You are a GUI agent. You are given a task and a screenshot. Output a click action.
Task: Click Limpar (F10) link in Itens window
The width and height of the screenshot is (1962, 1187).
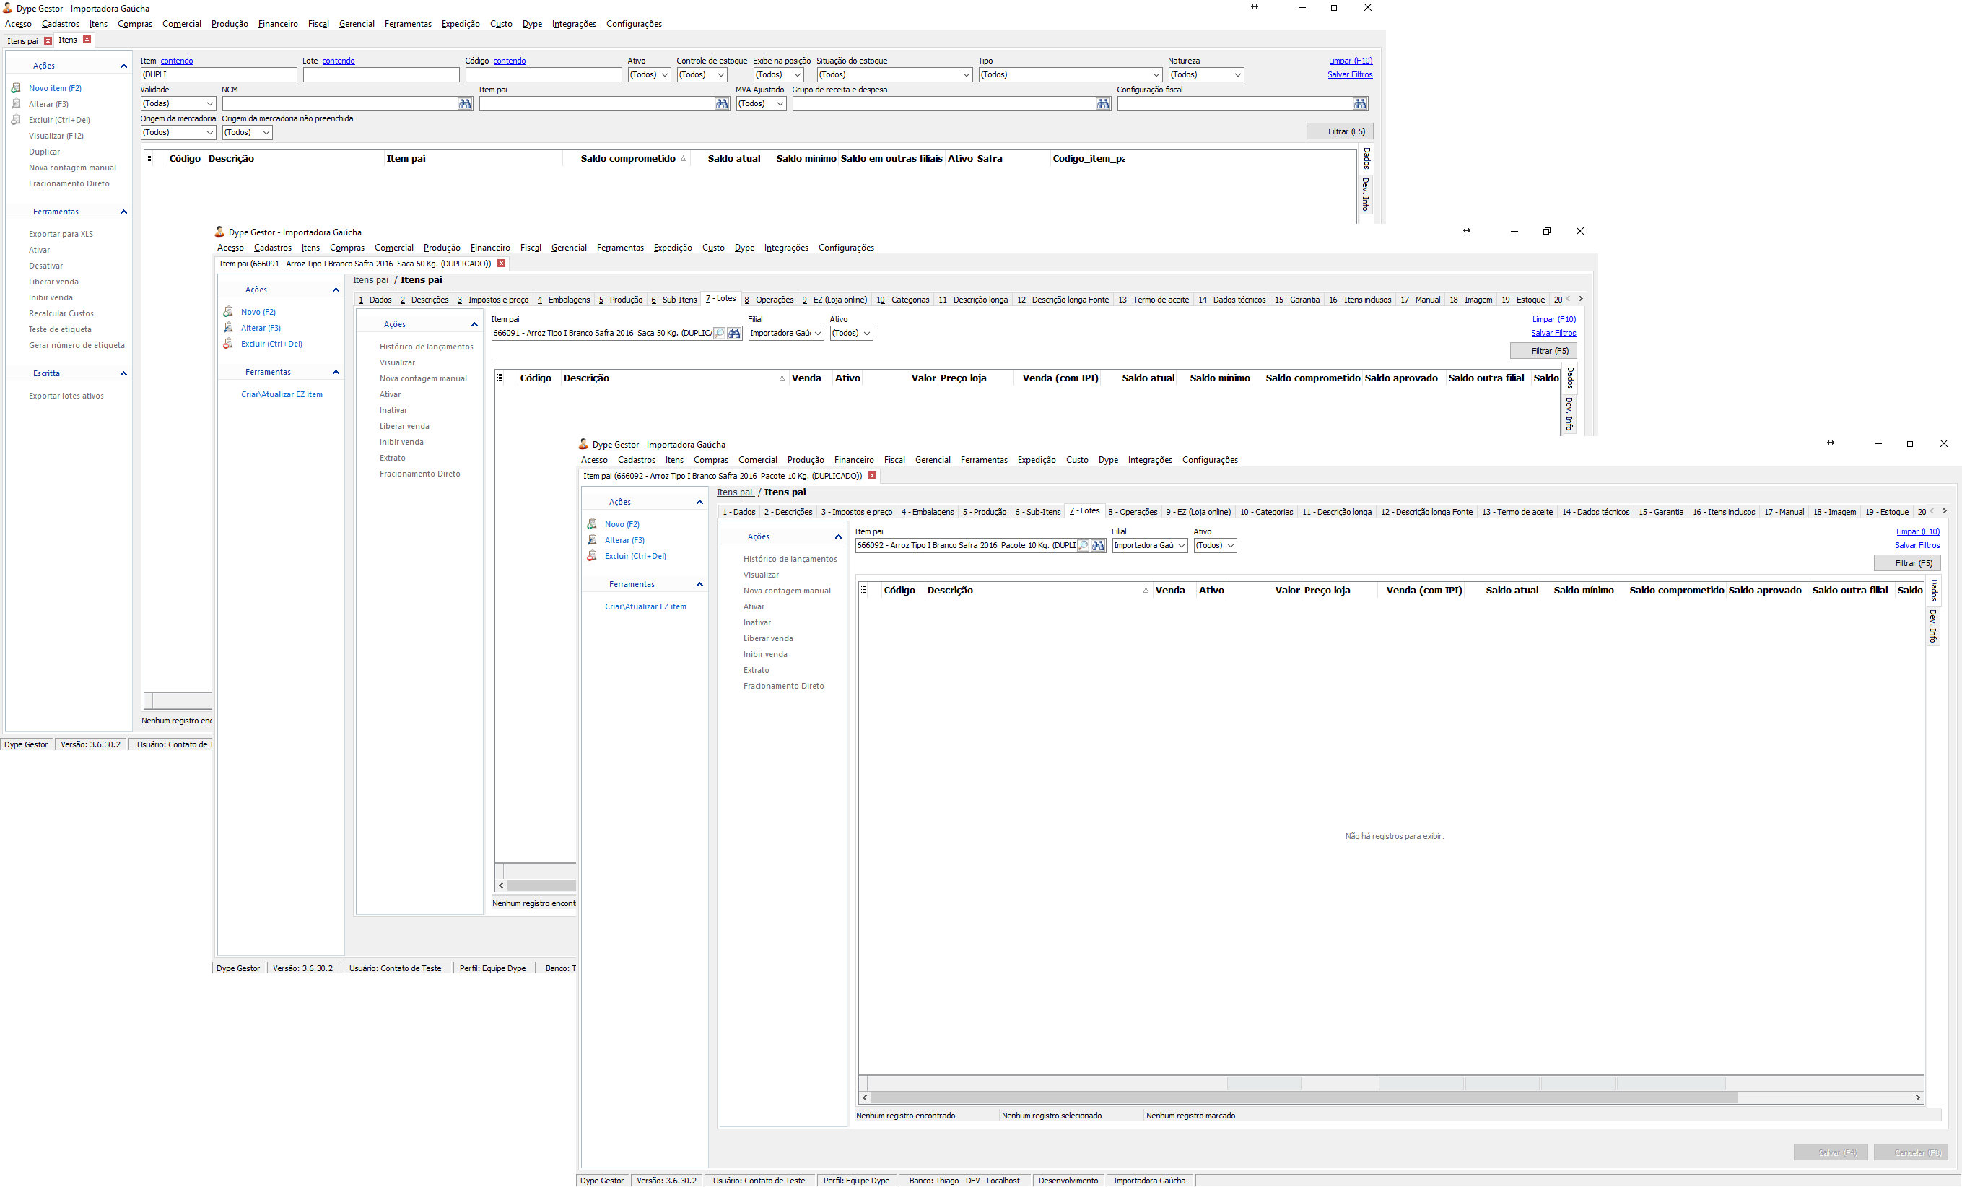(1351, 61)
